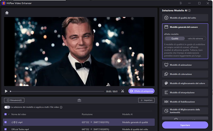Show info about applying model to all files
The height and width of the screenshot is (131, 213).
coord(61,107)
